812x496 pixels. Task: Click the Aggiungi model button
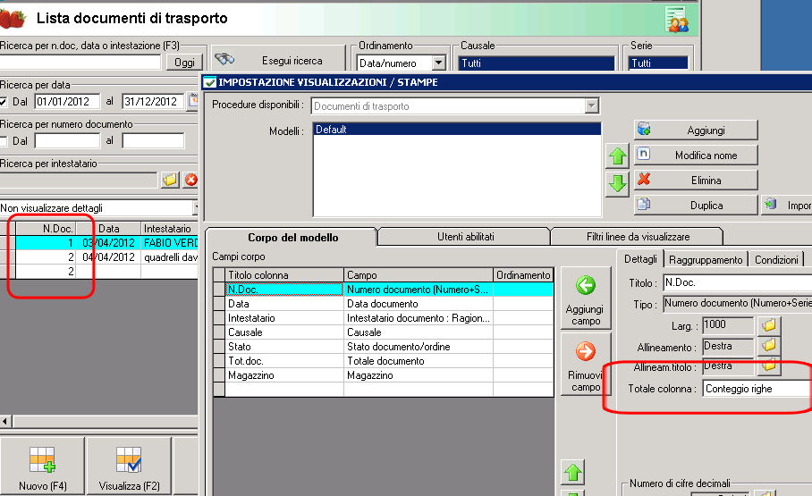696,130
